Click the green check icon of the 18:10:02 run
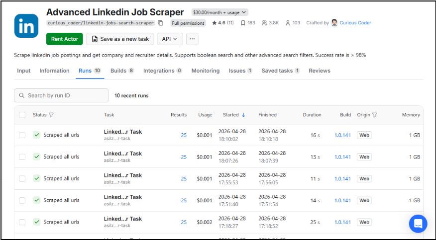This screenshot has width=436, height=240. pos(37,135)
